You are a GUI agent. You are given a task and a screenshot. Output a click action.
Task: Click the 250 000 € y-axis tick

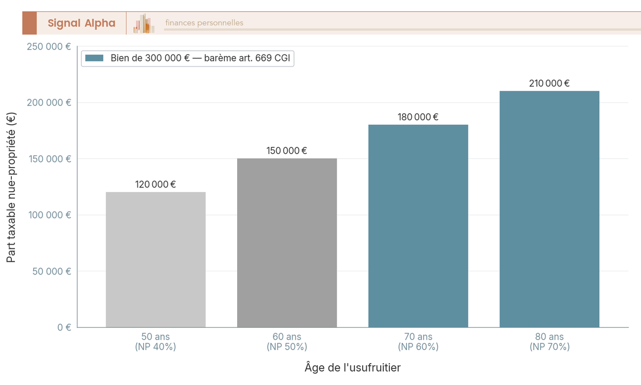point(49,46)
